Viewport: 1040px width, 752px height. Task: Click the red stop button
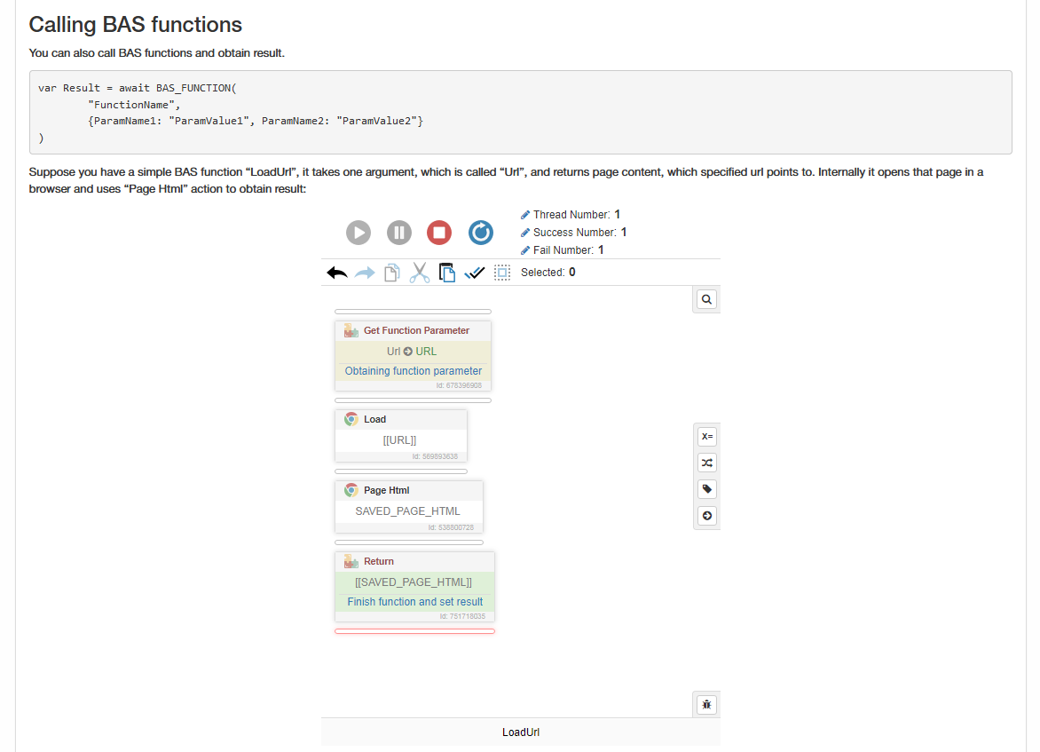pos(439,233)
